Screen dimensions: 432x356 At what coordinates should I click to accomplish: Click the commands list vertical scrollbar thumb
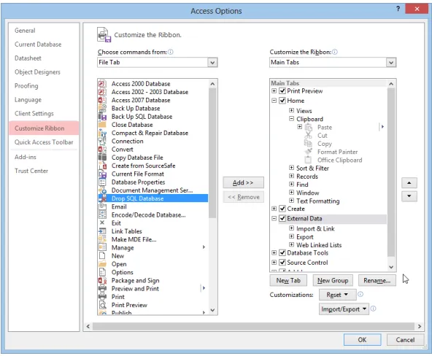[x=212, y=153]
